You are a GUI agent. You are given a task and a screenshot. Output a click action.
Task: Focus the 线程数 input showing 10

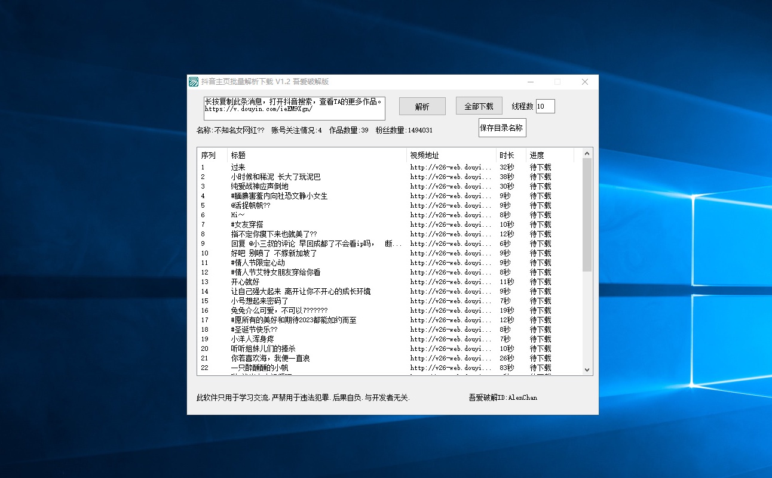tap(545, 106)
